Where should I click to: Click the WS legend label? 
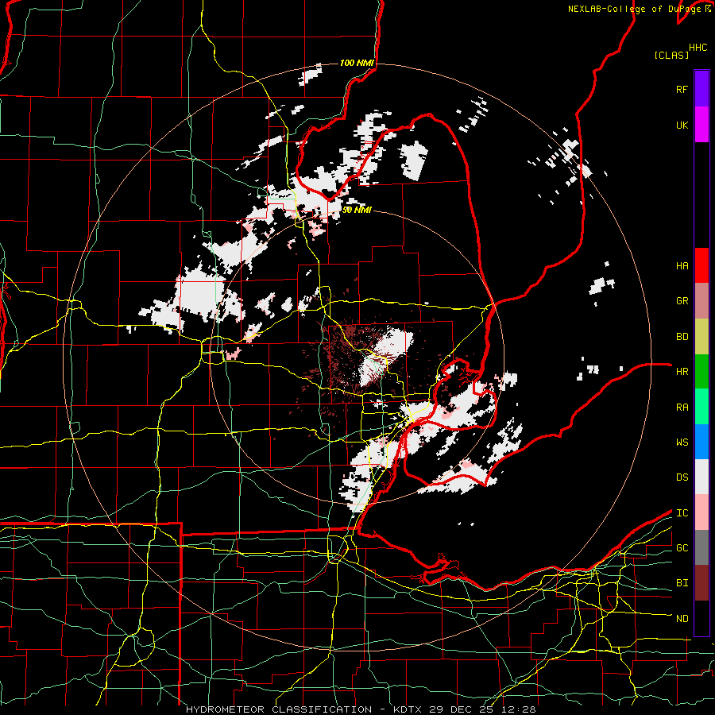pyautogui.click(x=682, y=443)
